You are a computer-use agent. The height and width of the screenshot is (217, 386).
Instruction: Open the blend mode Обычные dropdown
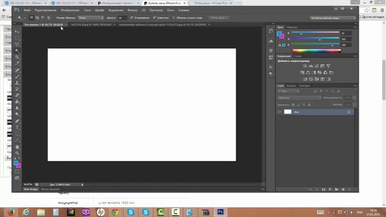(299, 98)
